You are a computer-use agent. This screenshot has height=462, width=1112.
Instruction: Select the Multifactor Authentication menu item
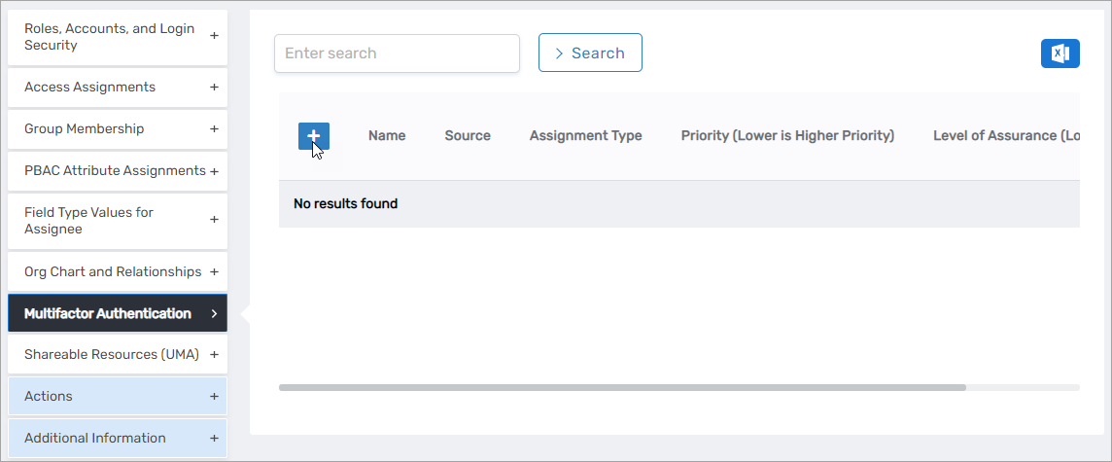117,314
